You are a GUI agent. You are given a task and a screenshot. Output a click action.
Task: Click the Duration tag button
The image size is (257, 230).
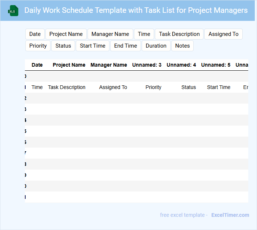click(x=156, y=46)
